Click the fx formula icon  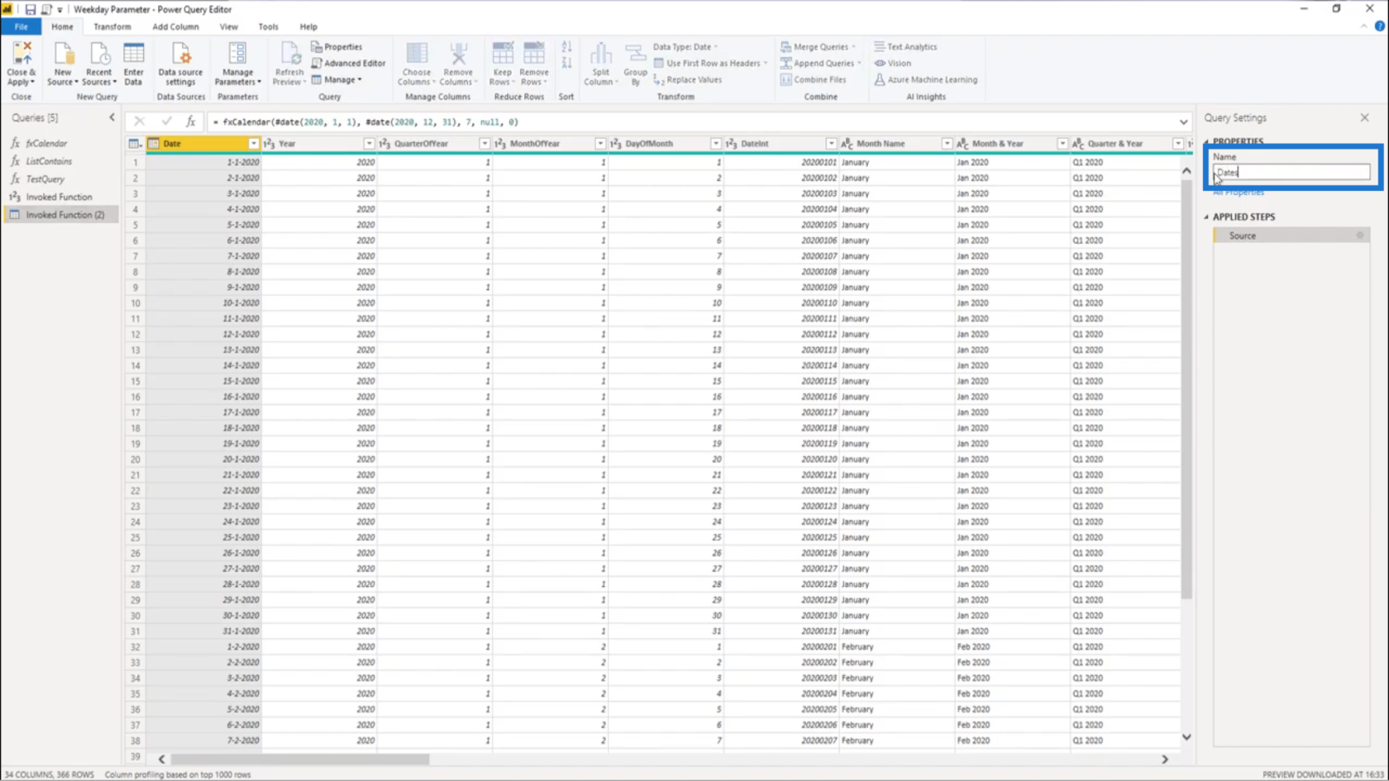point(190,121)
